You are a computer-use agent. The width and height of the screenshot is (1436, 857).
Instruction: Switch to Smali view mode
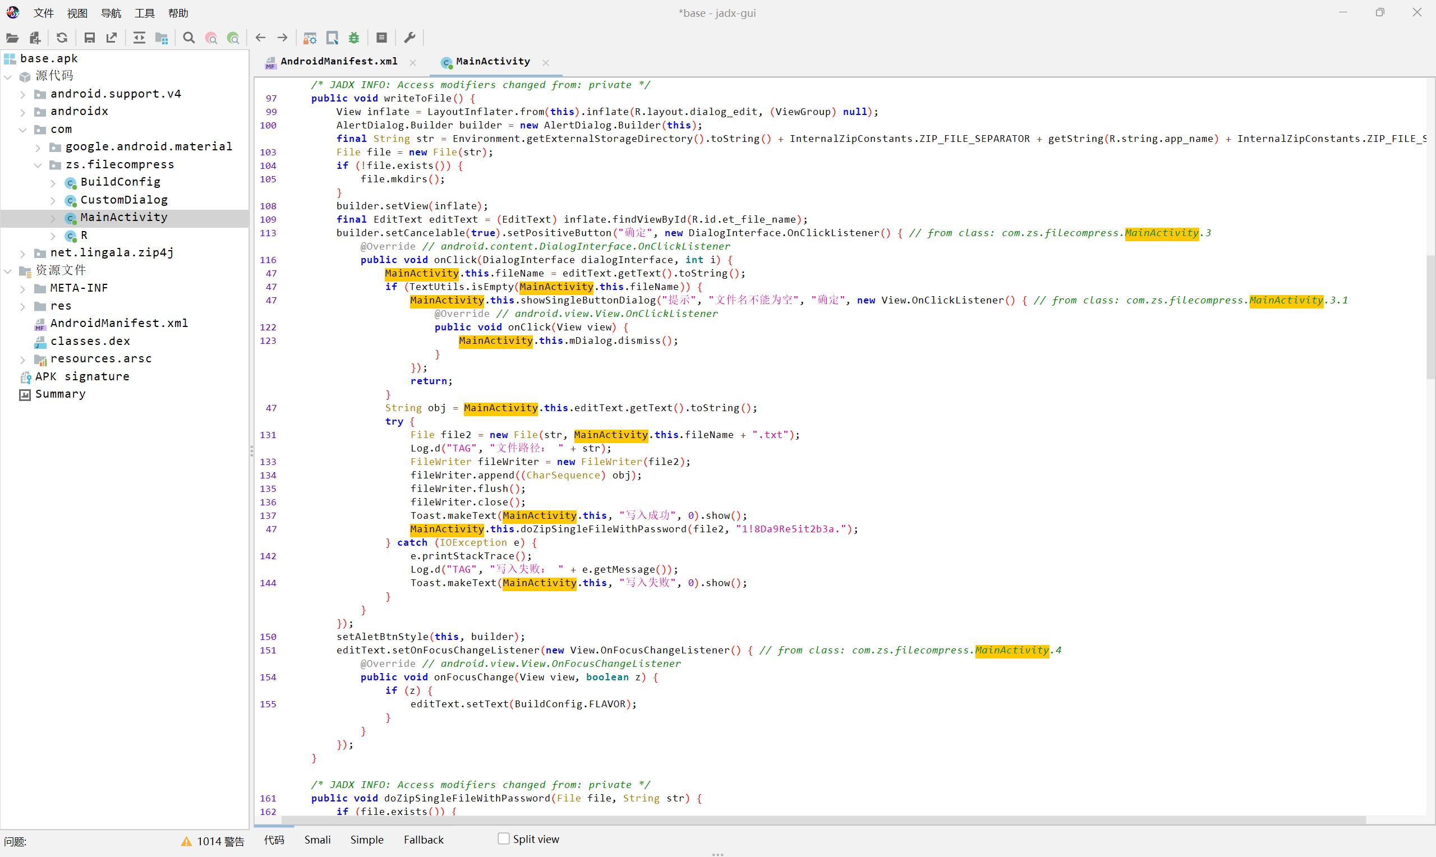click(317, 840)
